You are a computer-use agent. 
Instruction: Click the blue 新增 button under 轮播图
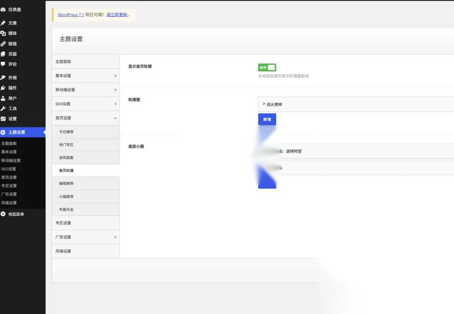pos(267,119)
